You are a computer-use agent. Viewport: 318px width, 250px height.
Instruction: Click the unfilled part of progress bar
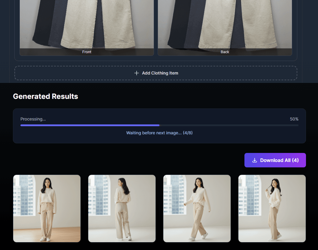click(228, 125)
